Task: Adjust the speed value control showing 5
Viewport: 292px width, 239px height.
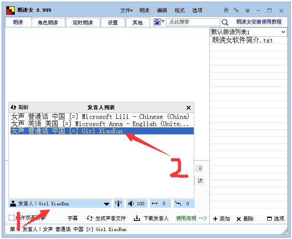Action: tap(160, 204)
